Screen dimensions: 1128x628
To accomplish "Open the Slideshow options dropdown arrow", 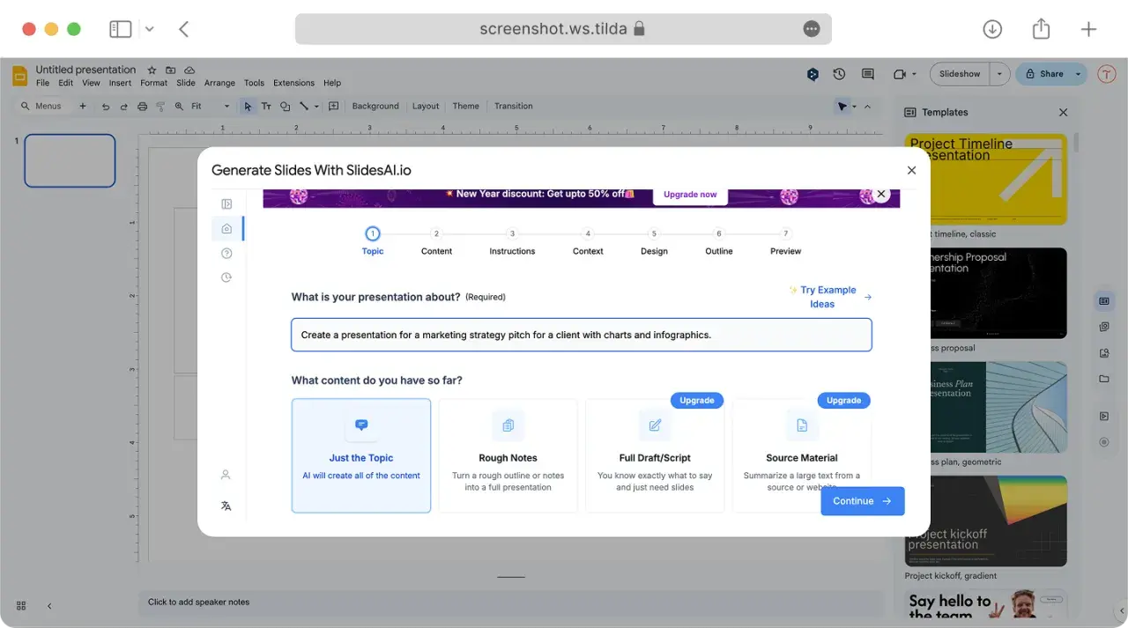I will [999, 74].
